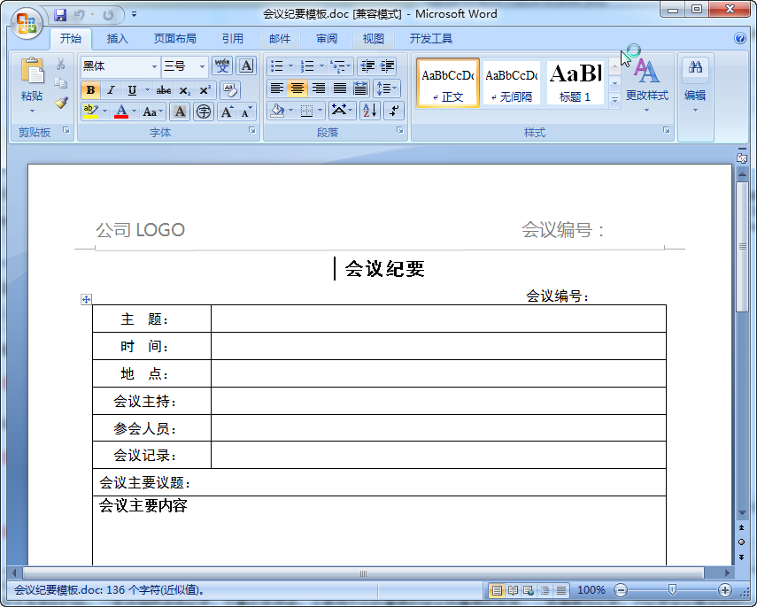Open the font name dropdown (黑体)
The width and height of the screenshot is (757, 607).
tap(154, 66)
